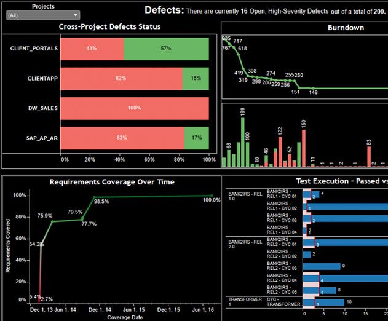Select CLIENT_PORTALS 57% green bar segment
The width and height of the screenshot is (388, 321).
[x=166, y=49]
